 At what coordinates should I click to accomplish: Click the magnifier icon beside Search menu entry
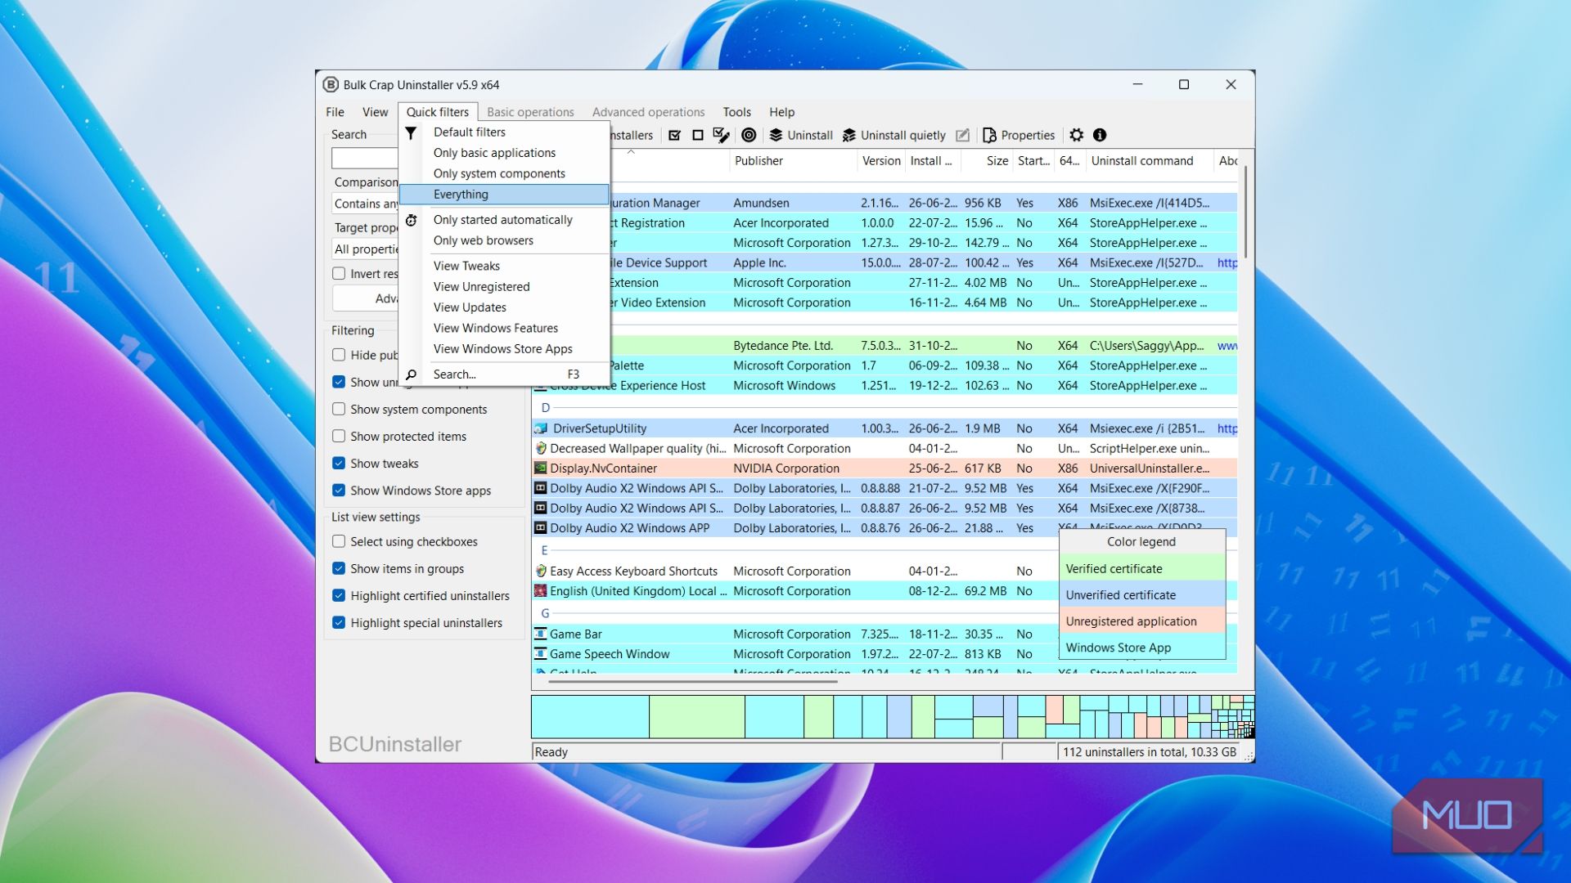tap(412, 374)
